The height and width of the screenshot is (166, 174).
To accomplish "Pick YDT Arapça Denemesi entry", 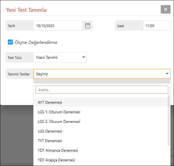I will (56, 160).
